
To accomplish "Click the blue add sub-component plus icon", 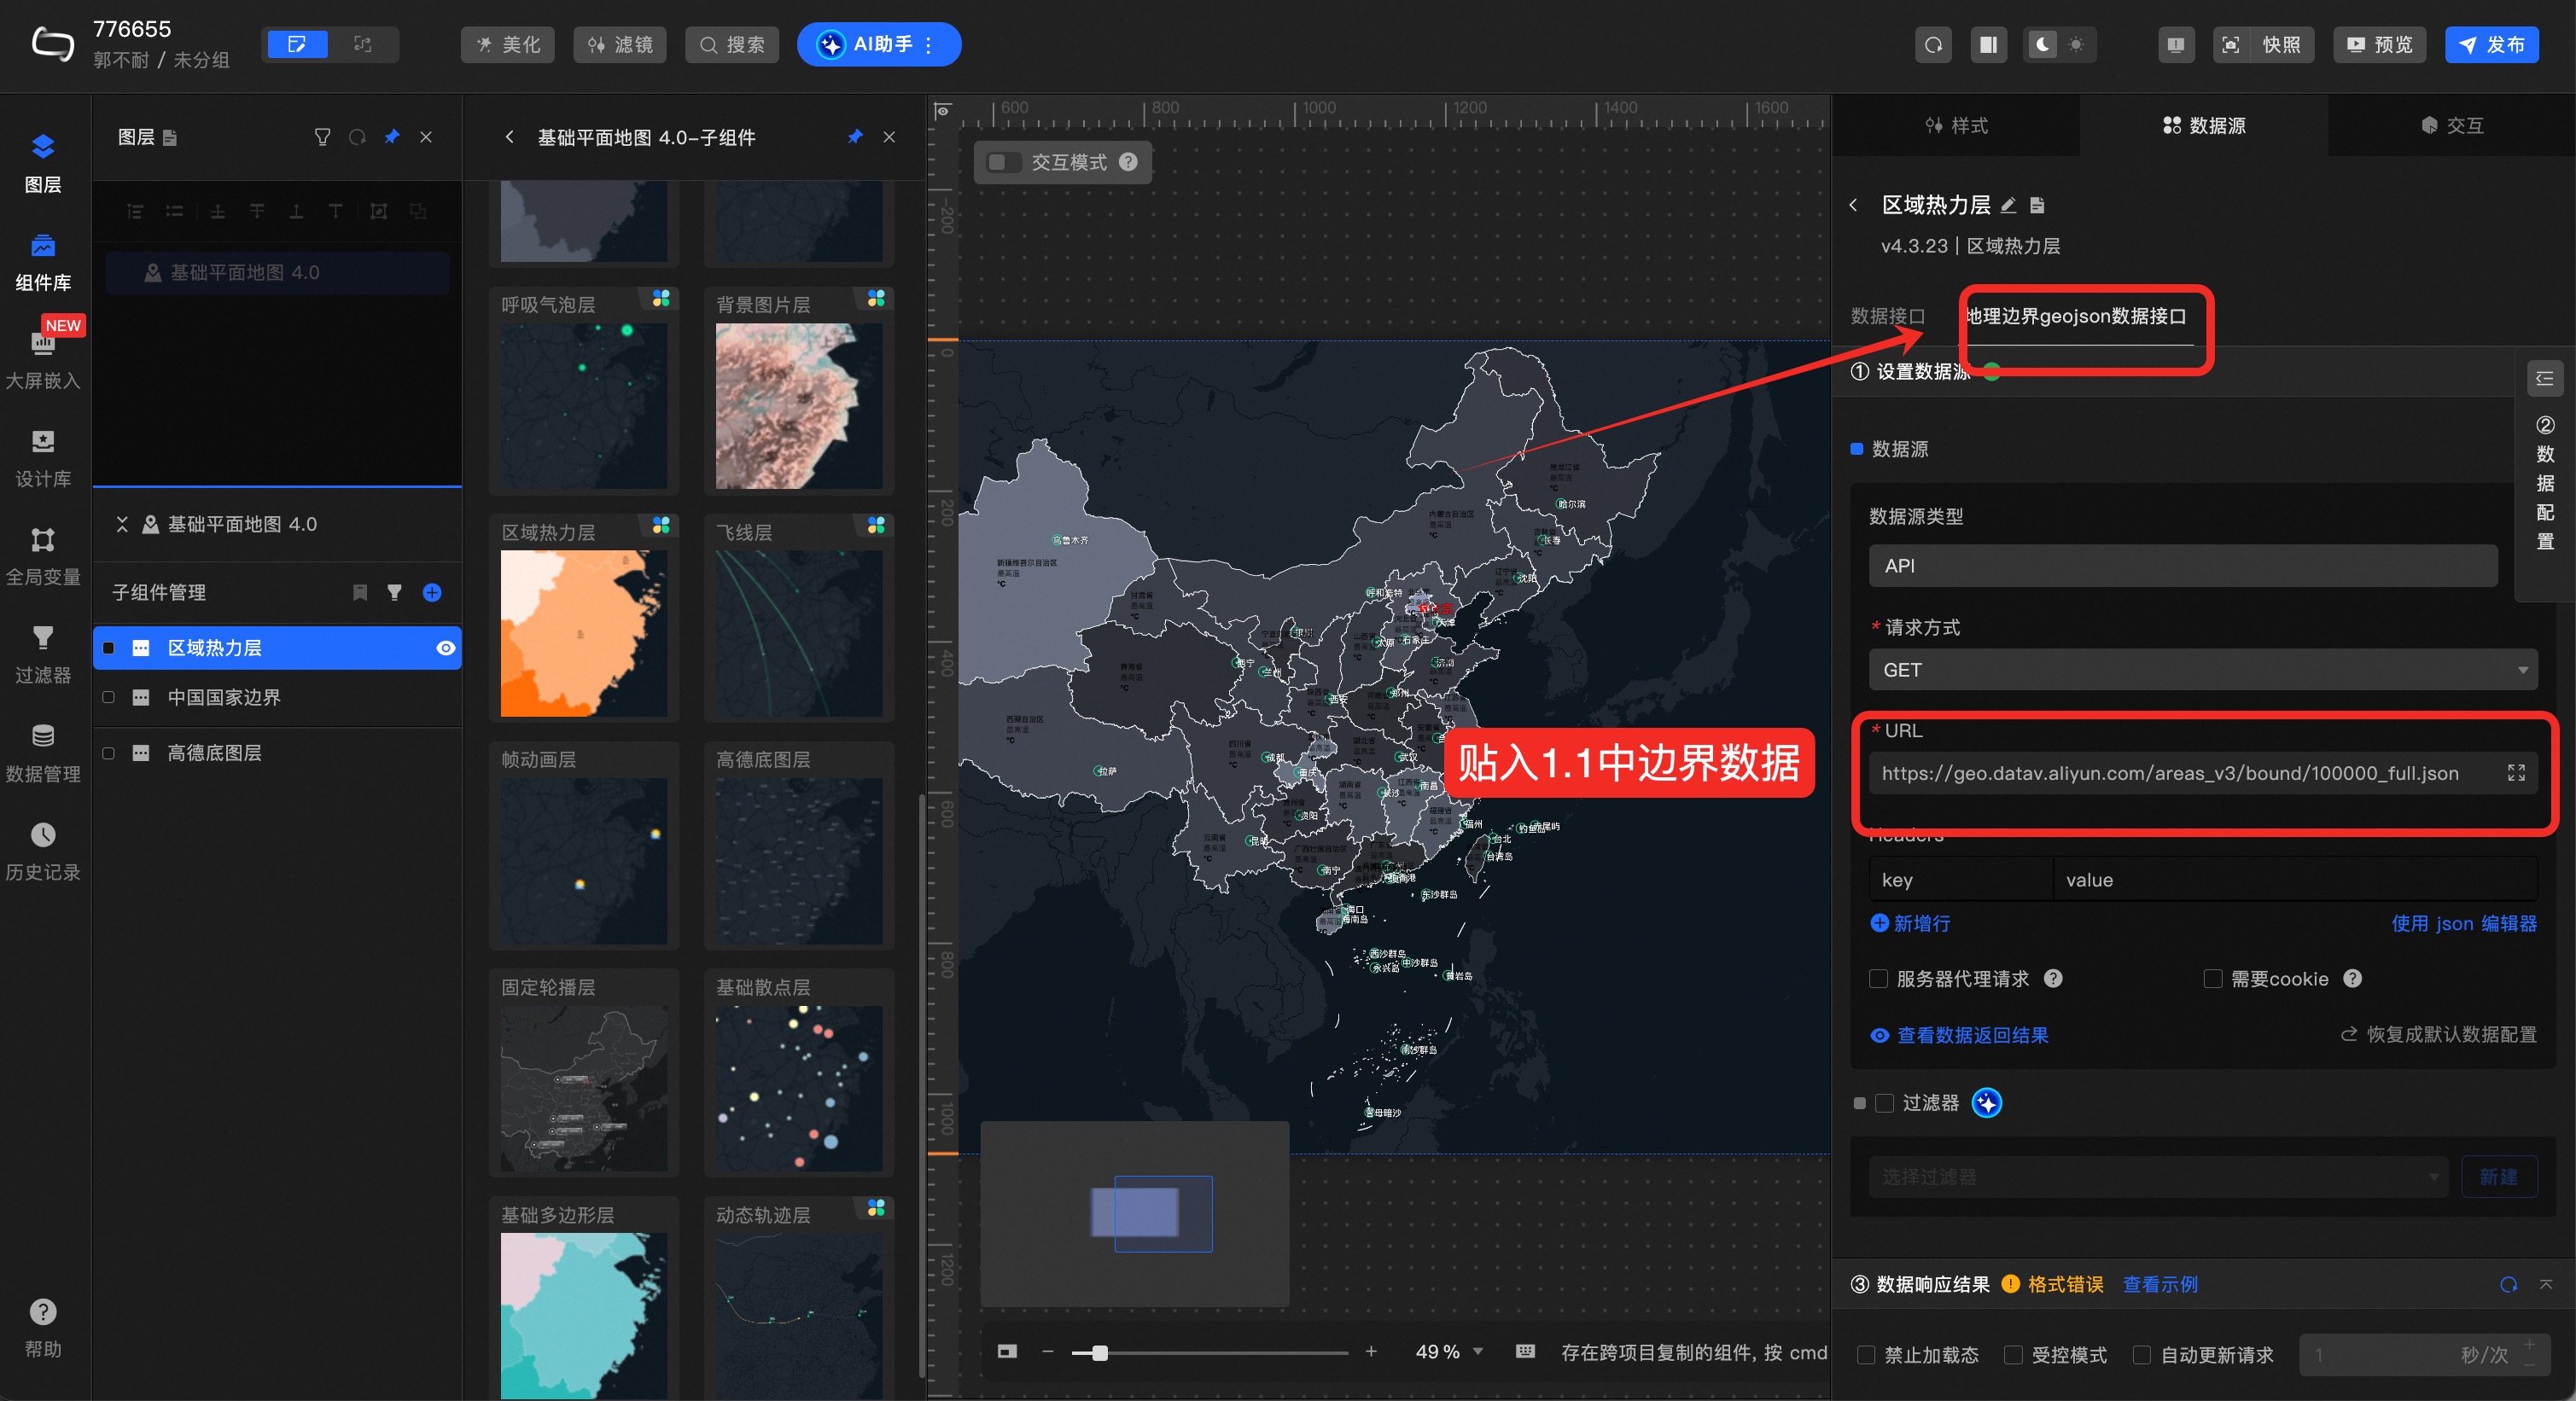I will 432,593.
